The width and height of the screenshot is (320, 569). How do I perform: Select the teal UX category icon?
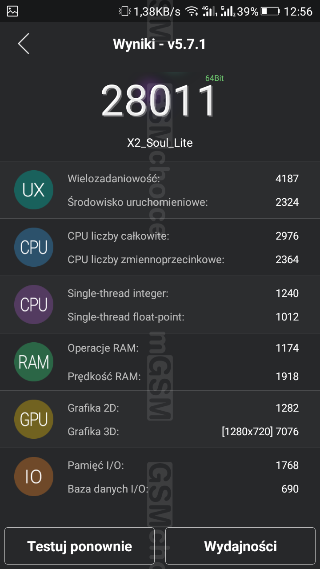point(34,190)
